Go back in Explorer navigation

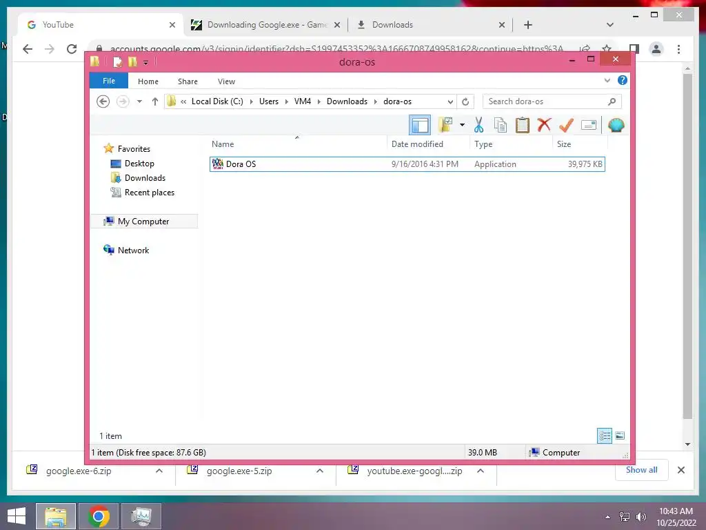pos(103,101)
